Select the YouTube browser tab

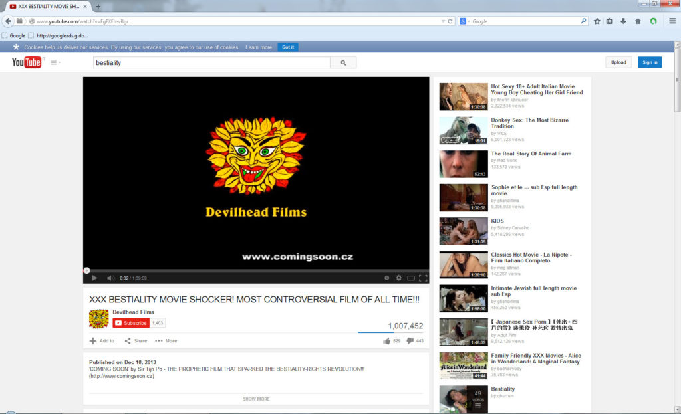click(48, 7)
